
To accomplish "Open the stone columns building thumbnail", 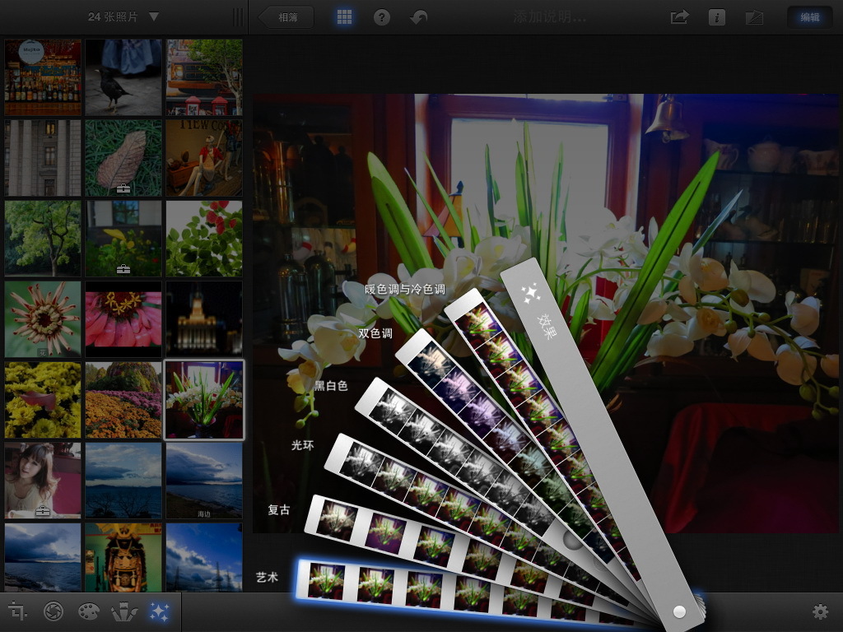I will coord(43,158).
